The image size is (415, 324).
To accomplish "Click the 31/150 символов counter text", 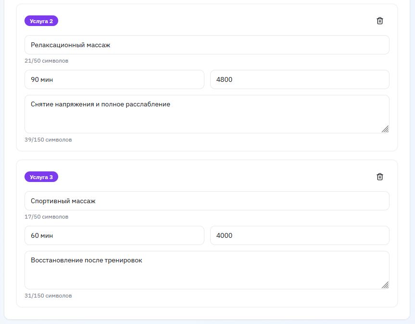I will [48, 296].
